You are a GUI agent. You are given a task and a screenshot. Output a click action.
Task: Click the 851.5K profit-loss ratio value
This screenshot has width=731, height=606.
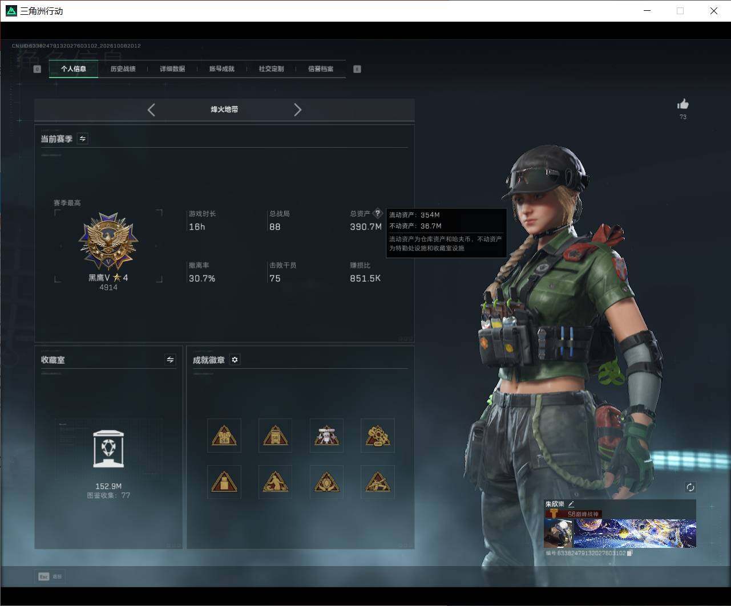[x=365, y=279]
